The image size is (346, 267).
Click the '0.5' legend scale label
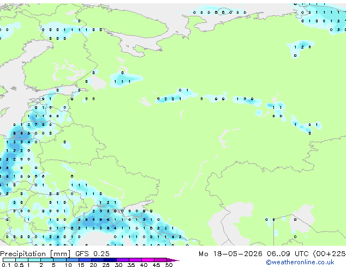pyautogui.click(x=19, y=265)
